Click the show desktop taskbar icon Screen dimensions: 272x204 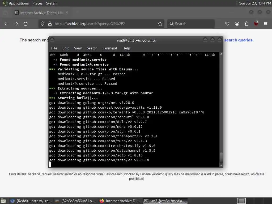(x=3, y=201)
